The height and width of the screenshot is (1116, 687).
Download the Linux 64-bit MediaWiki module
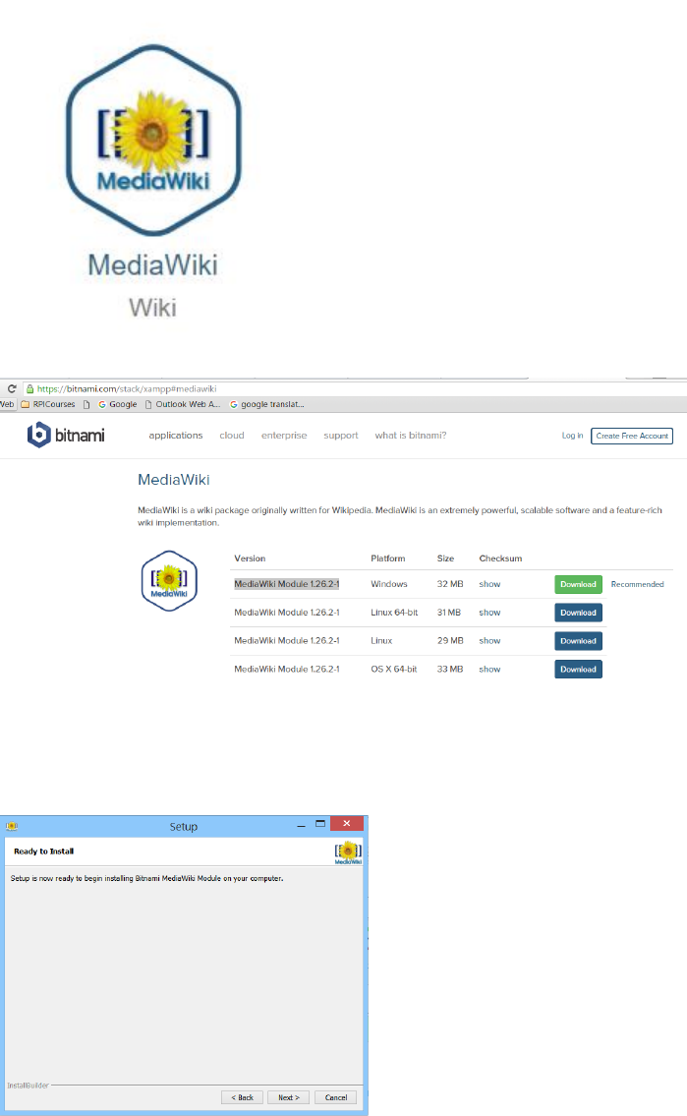578,613
